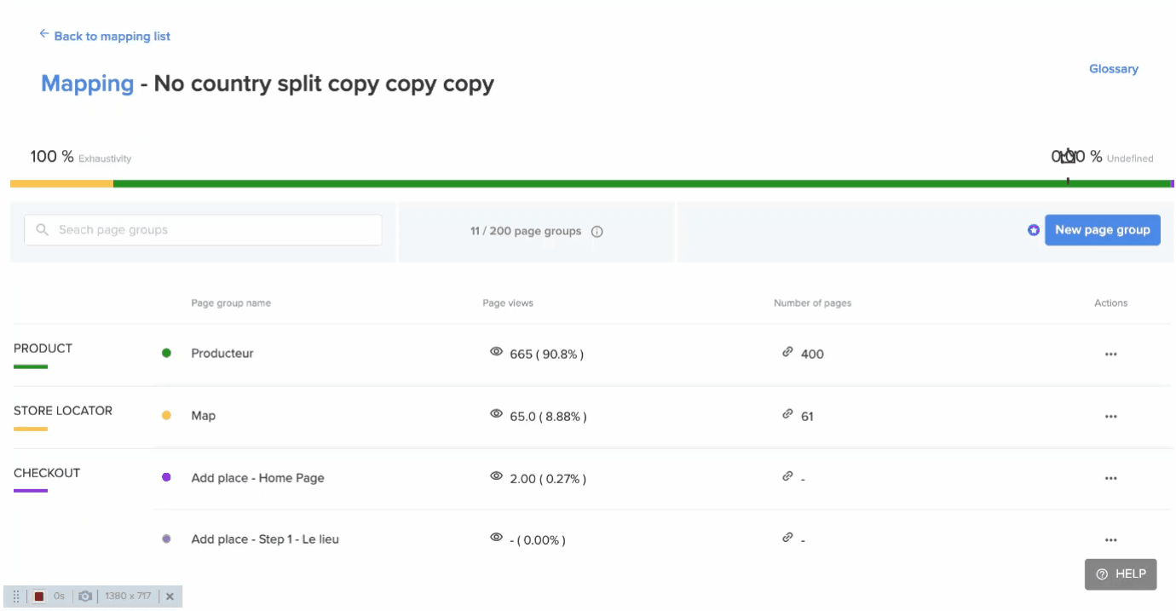Viewport: 1176px width, 611px height.
Task: Select the STORE LOCATOR category
Action: coord(63,411)
